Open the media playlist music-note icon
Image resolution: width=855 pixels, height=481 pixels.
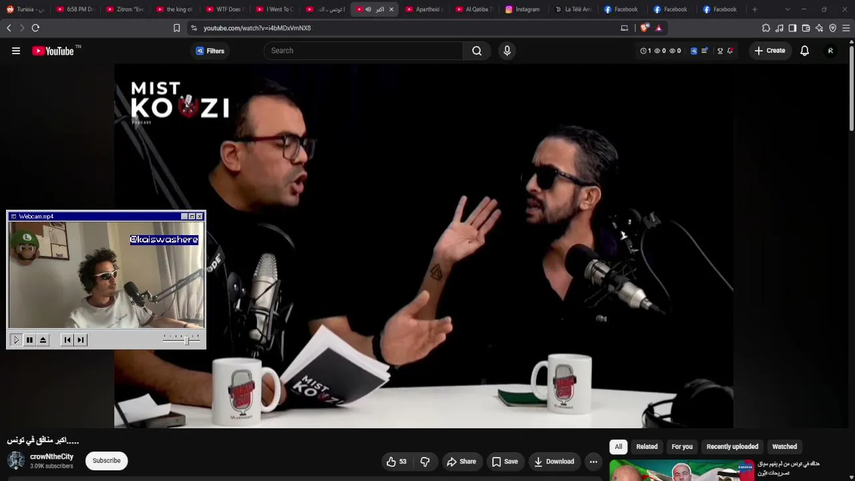[x=780, y=28]
